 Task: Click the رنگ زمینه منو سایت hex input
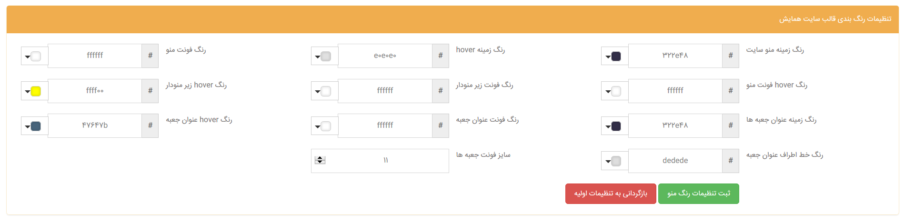(x=675, y=56)
